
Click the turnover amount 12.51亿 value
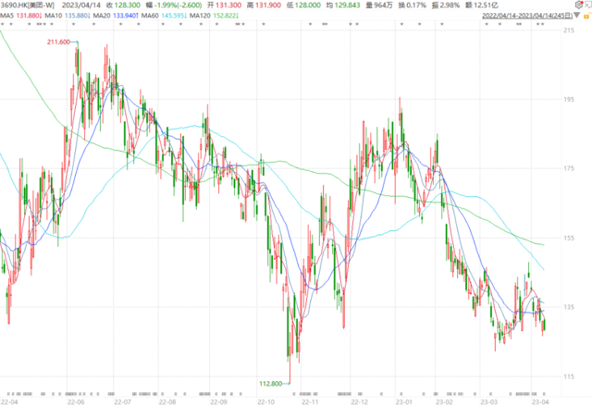click(x=486, y=6)
